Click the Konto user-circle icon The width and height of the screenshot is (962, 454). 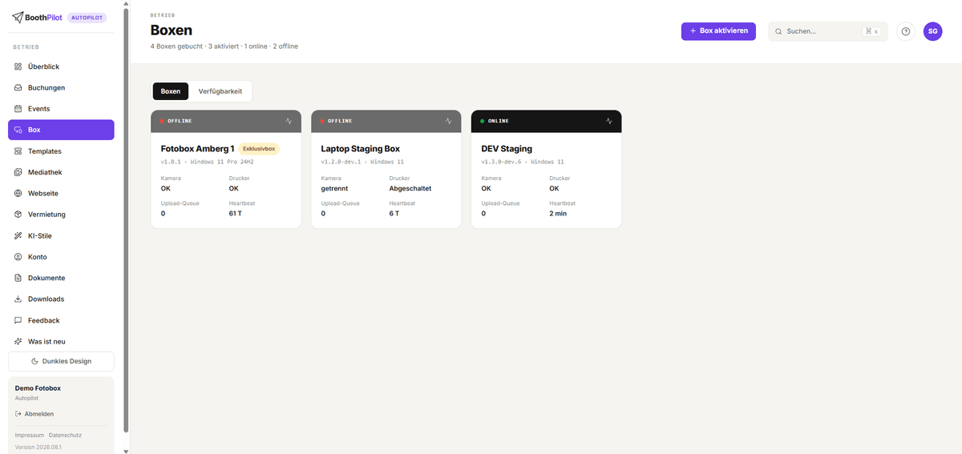tap(18, 257)
